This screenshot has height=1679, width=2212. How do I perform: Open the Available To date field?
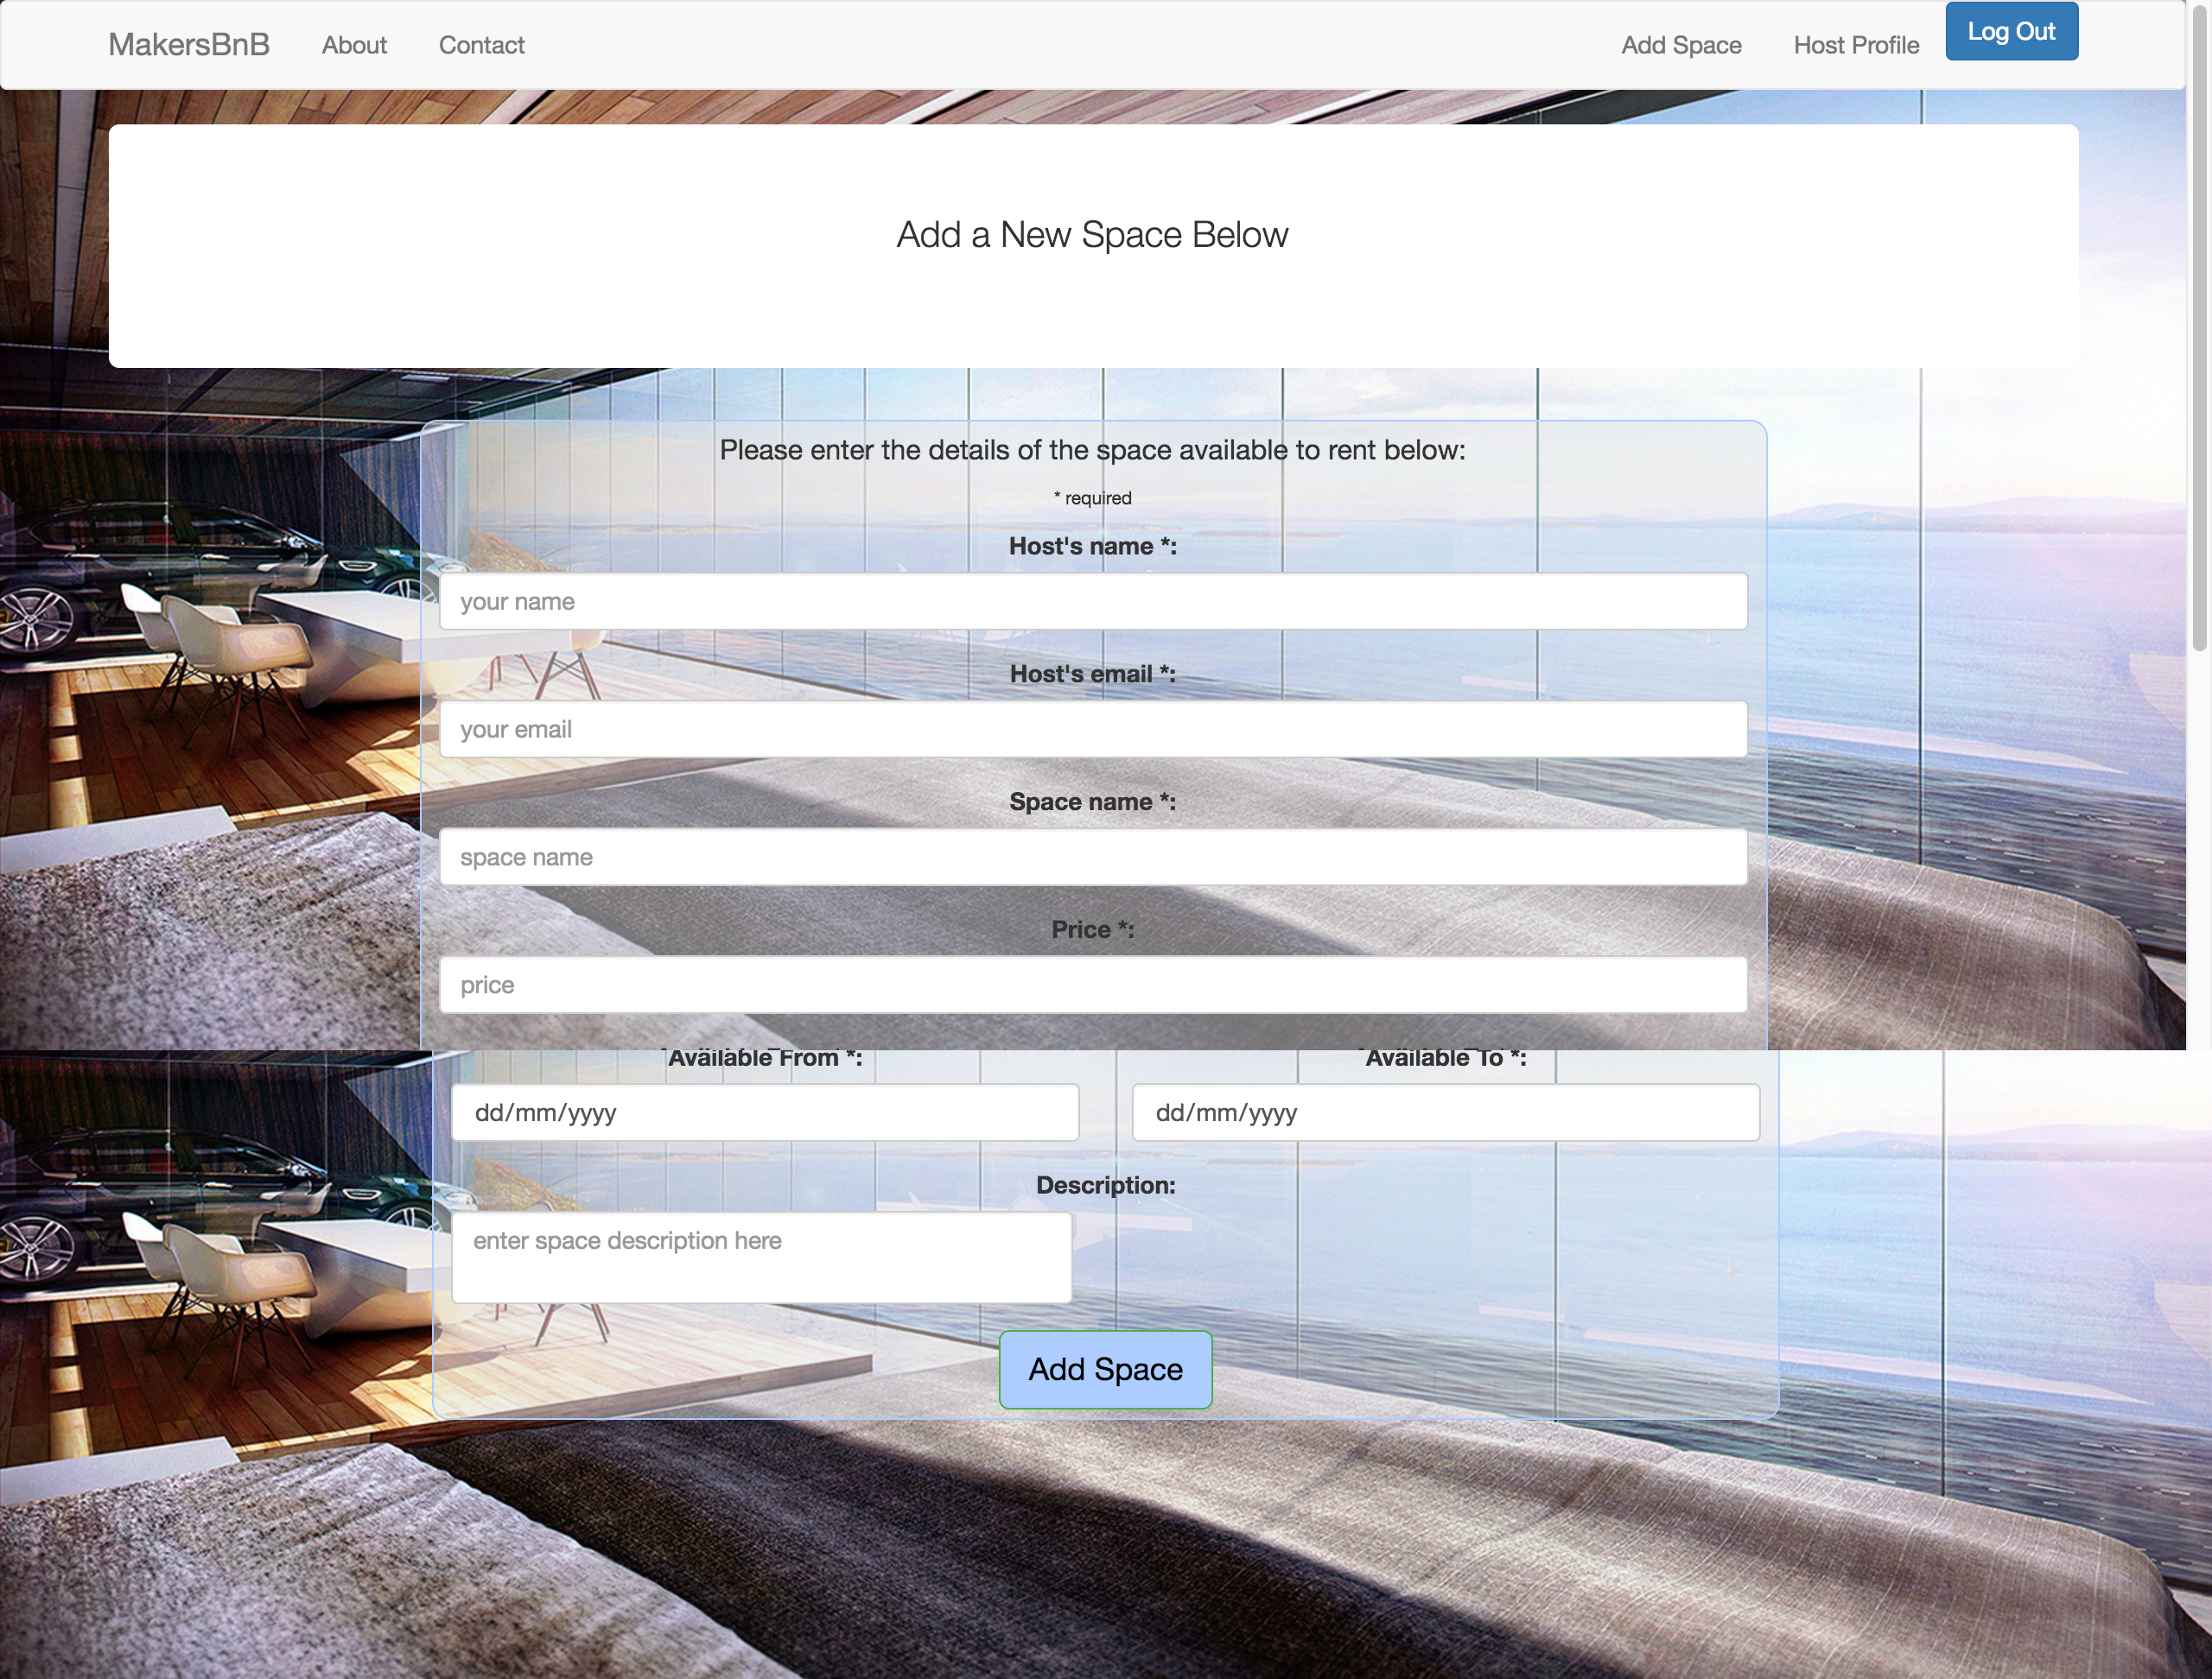click(x=1446, y=1112)
